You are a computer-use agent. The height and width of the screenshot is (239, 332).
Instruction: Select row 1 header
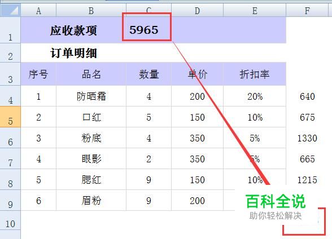click(x=10, y=30)
